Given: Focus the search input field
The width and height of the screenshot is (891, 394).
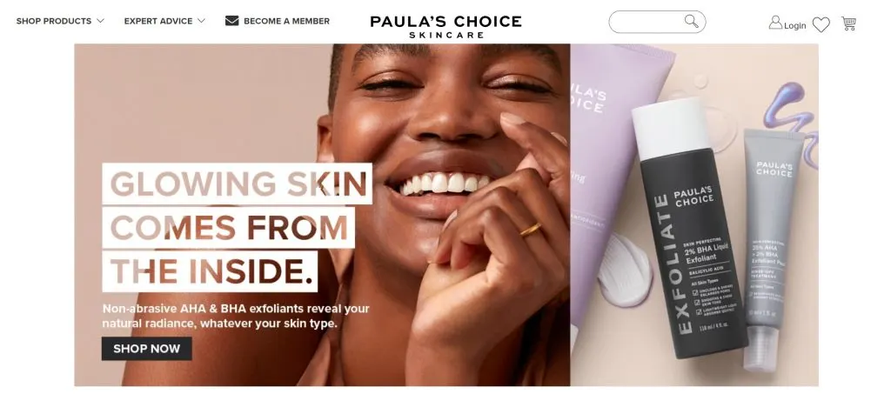Looking at the screenshot, I should [x=647, y=22].
